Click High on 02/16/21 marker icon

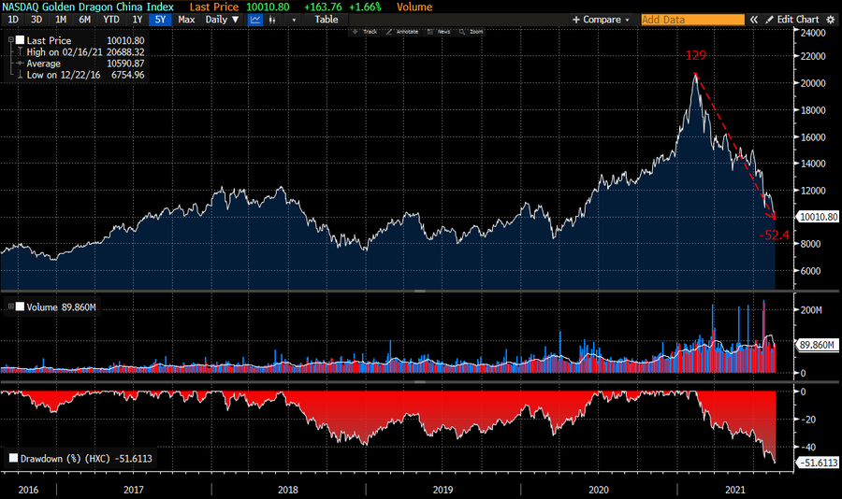(x=20, y=52)
